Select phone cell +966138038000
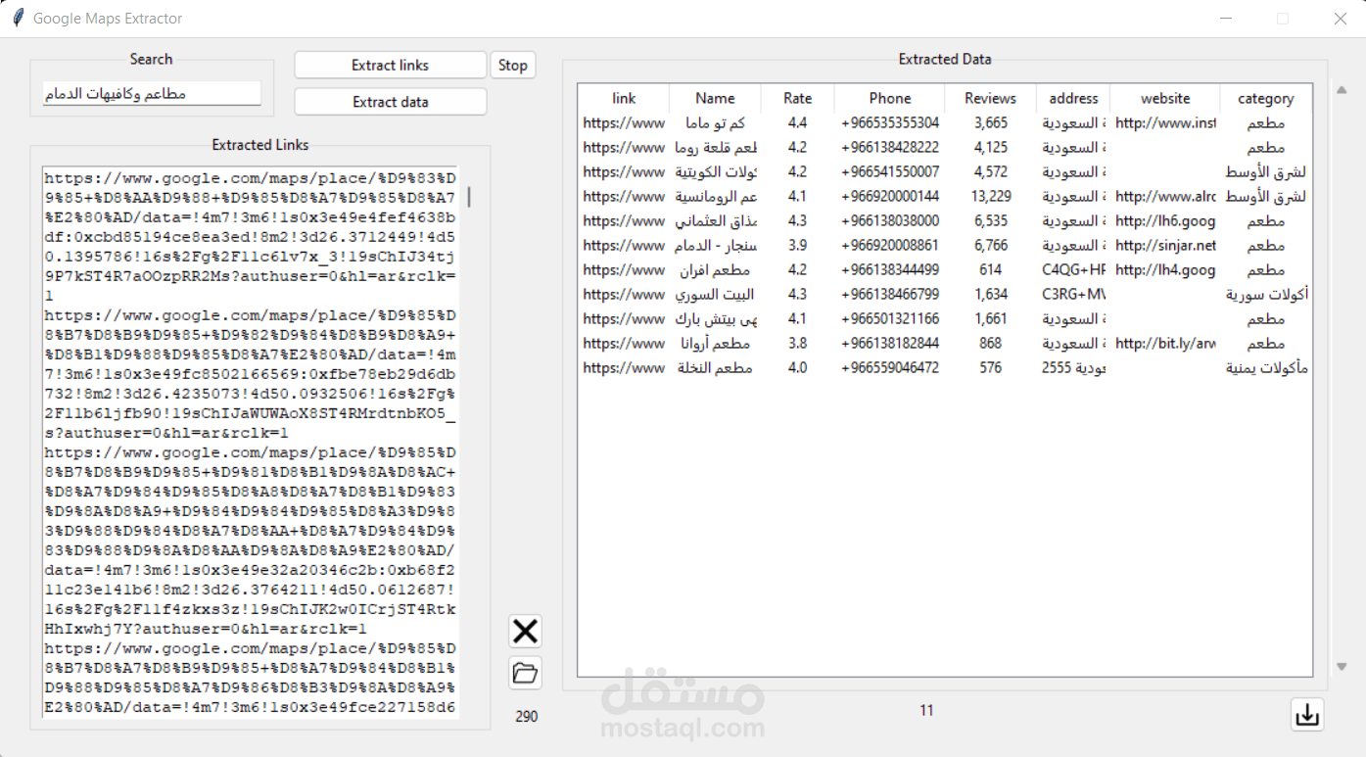Screen dimensions: 1366x757 click(x=890, y=221)
